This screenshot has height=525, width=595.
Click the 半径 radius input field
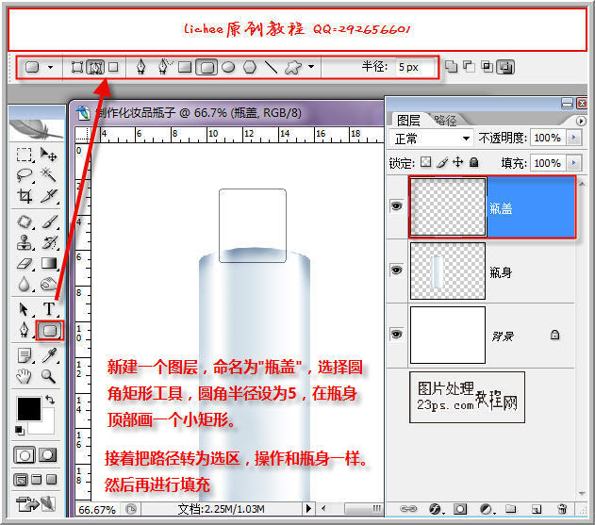tap(415, 67)
